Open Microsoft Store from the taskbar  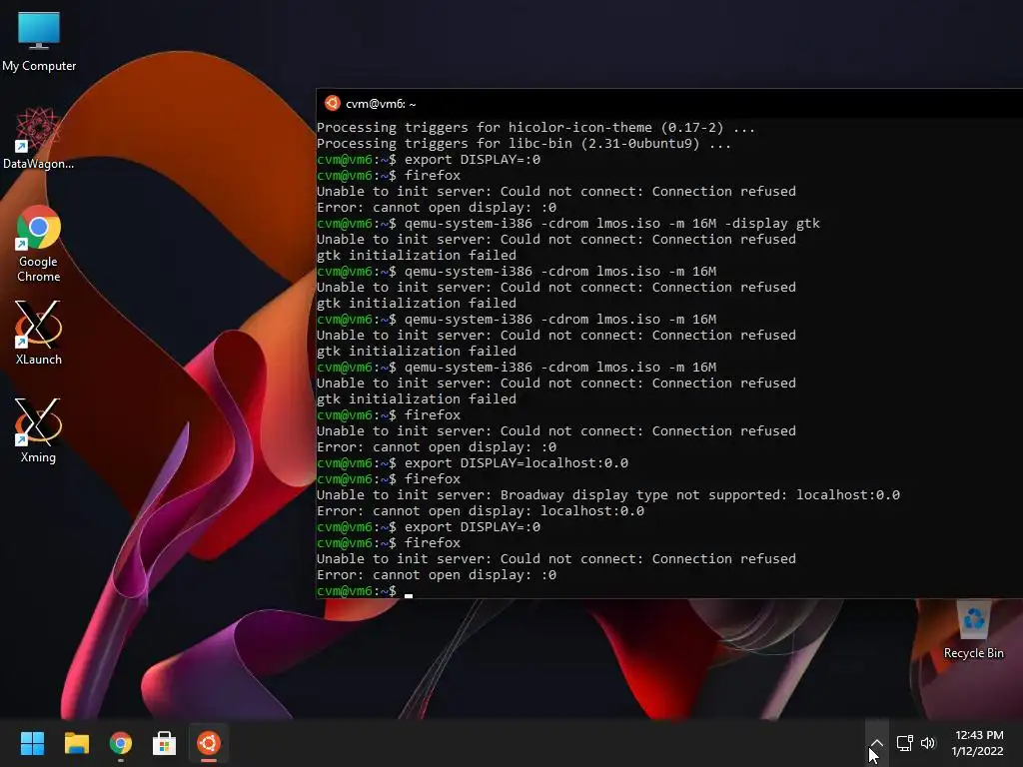(x=165, y=743)
